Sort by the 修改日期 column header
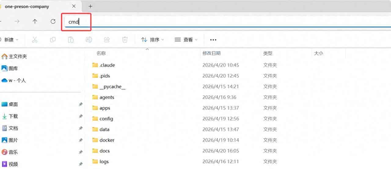This screenshot has width=391, height=169. (x=211, y=53)
